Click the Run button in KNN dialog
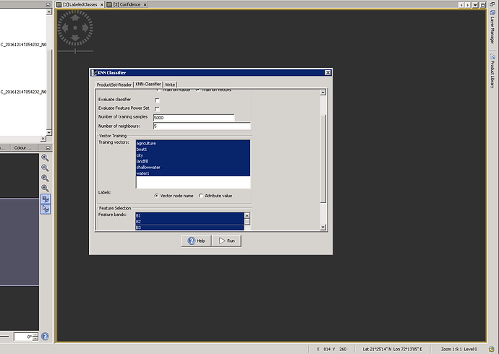The width and height of the screenshot is (499, 354). (226, 241)
